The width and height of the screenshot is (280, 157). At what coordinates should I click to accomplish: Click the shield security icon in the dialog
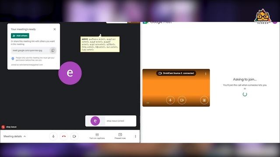[13, 58]
